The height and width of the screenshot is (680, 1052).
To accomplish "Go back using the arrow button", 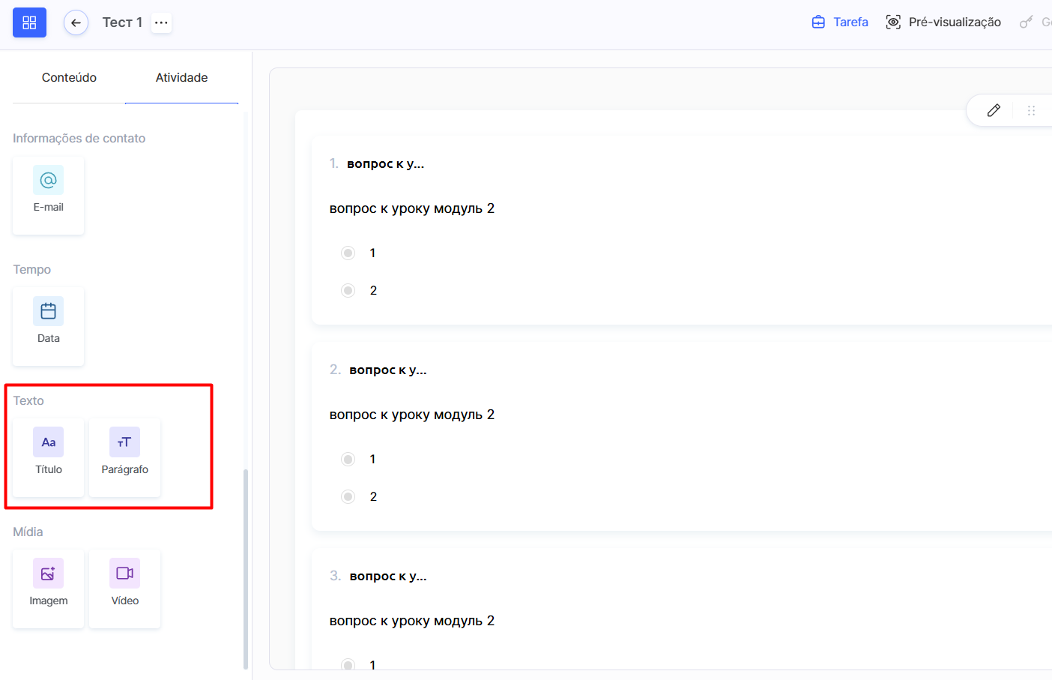I will tap(76, 22).
